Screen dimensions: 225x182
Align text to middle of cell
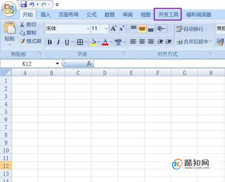(x=142, y=29)
